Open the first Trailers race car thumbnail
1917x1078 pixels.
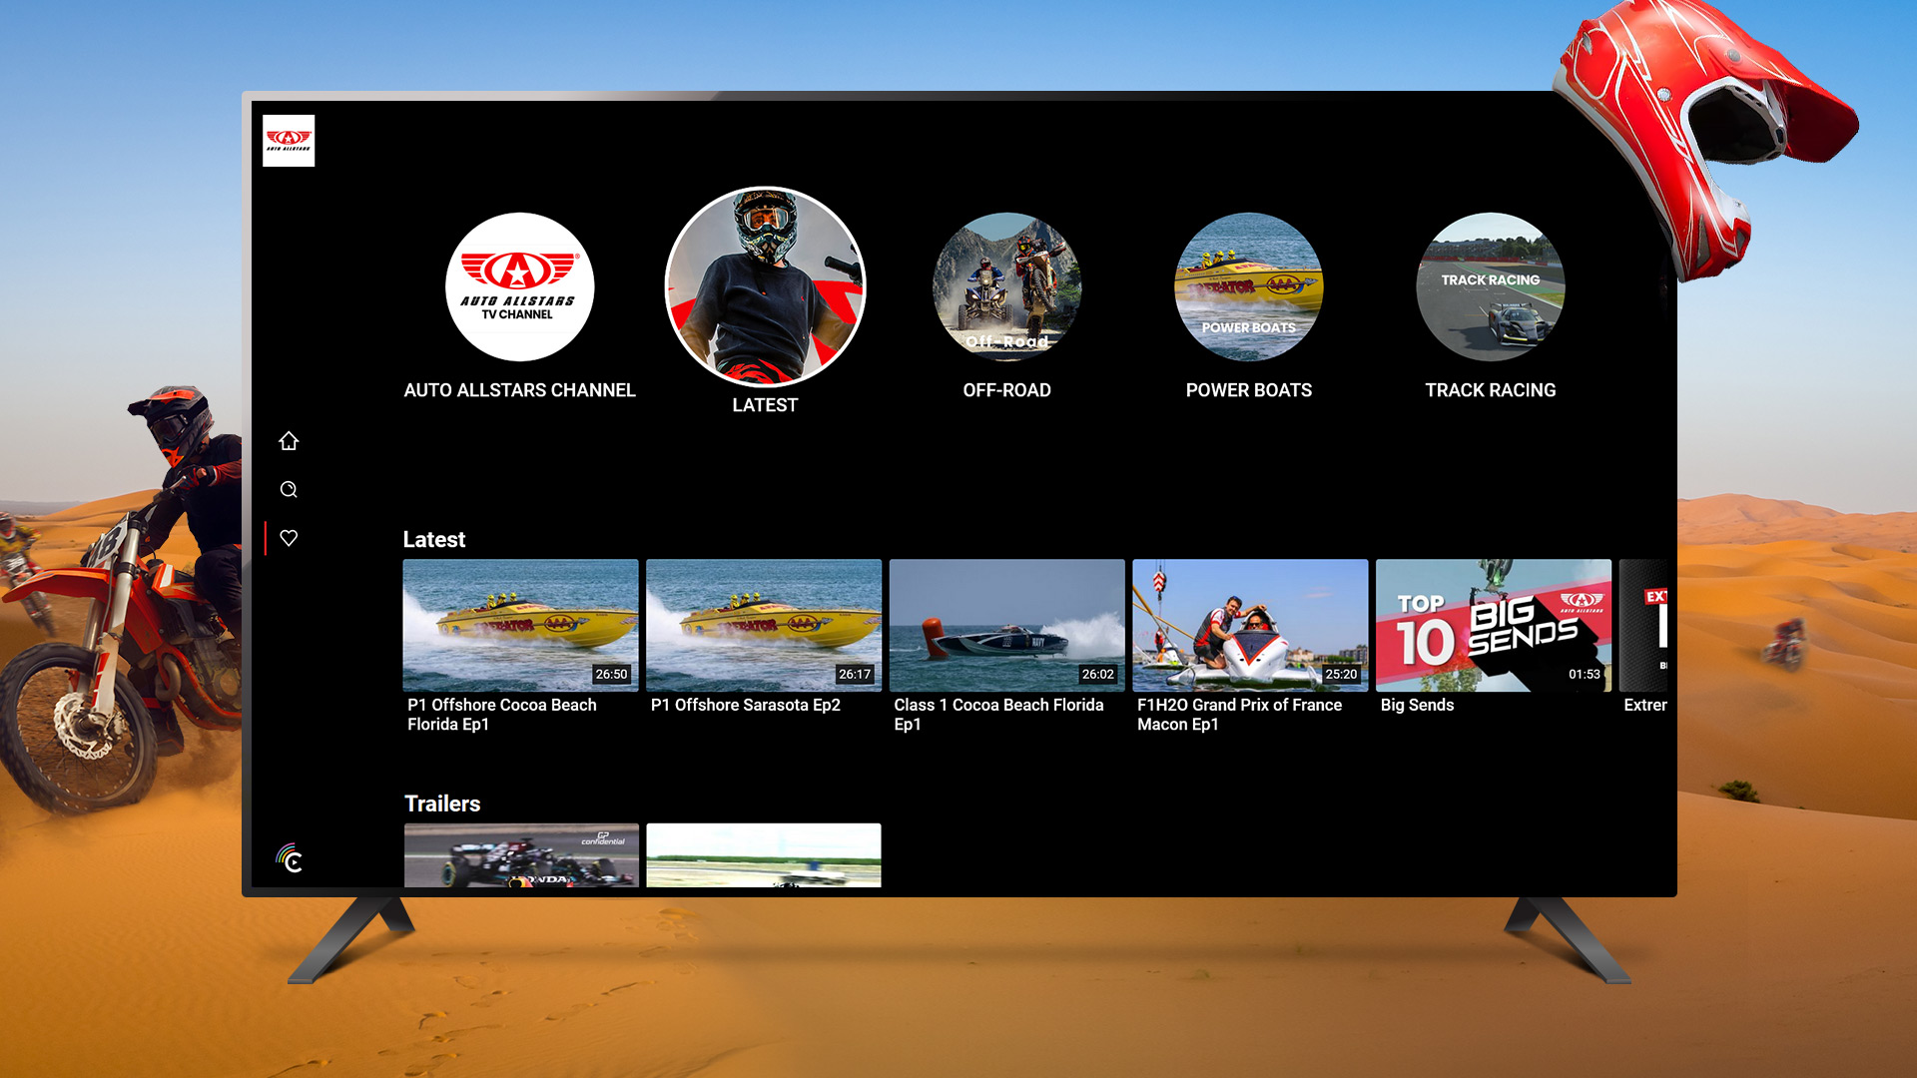[x=521, y=854]
